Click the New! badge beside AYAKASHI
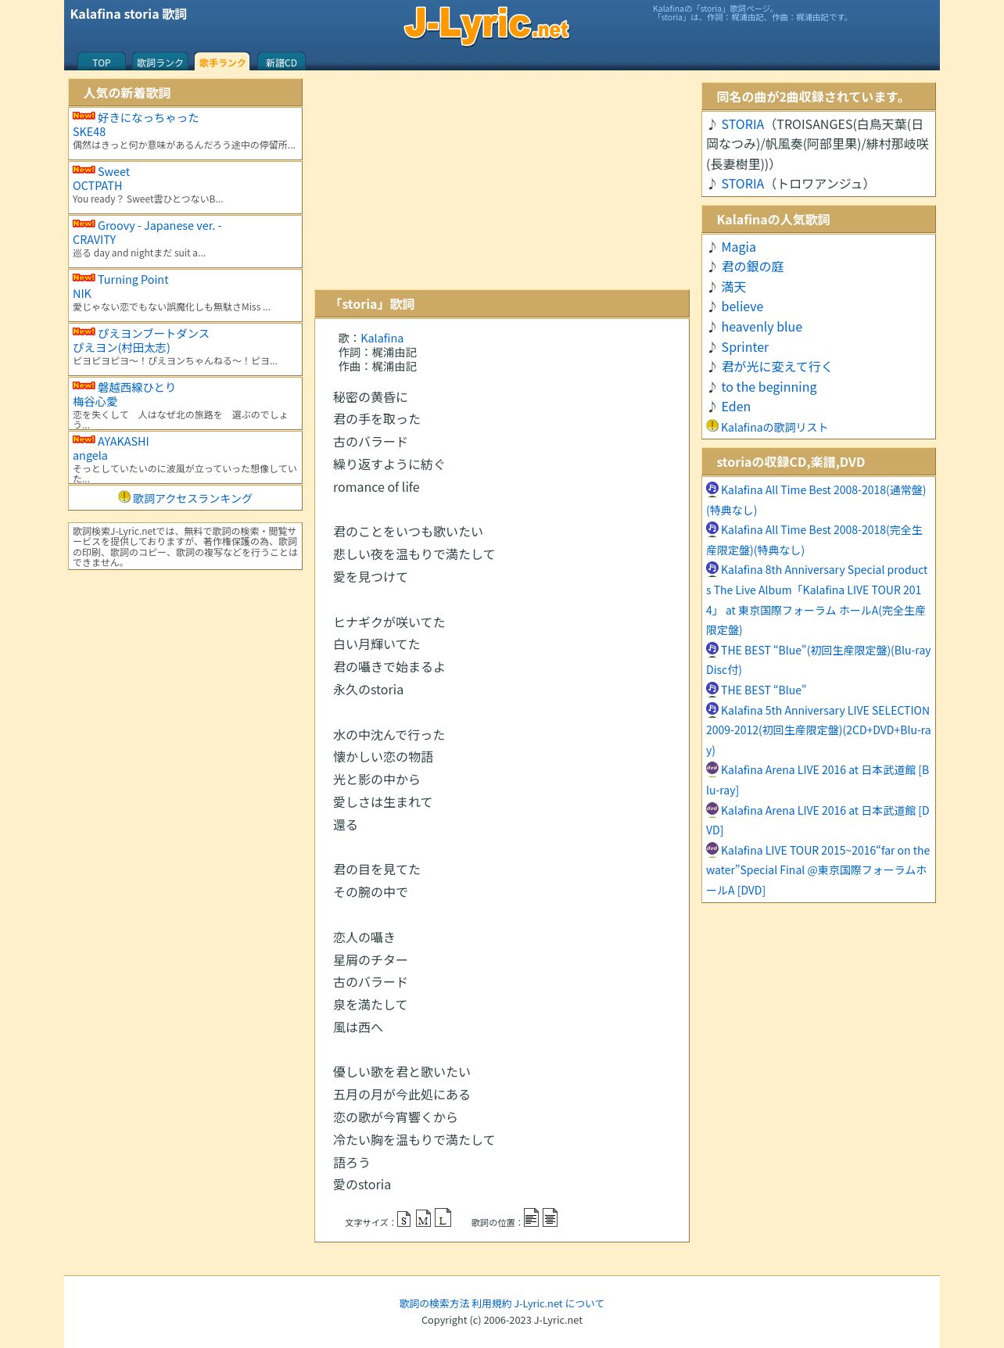The image size is (1004, 1348). click(84, 439)
